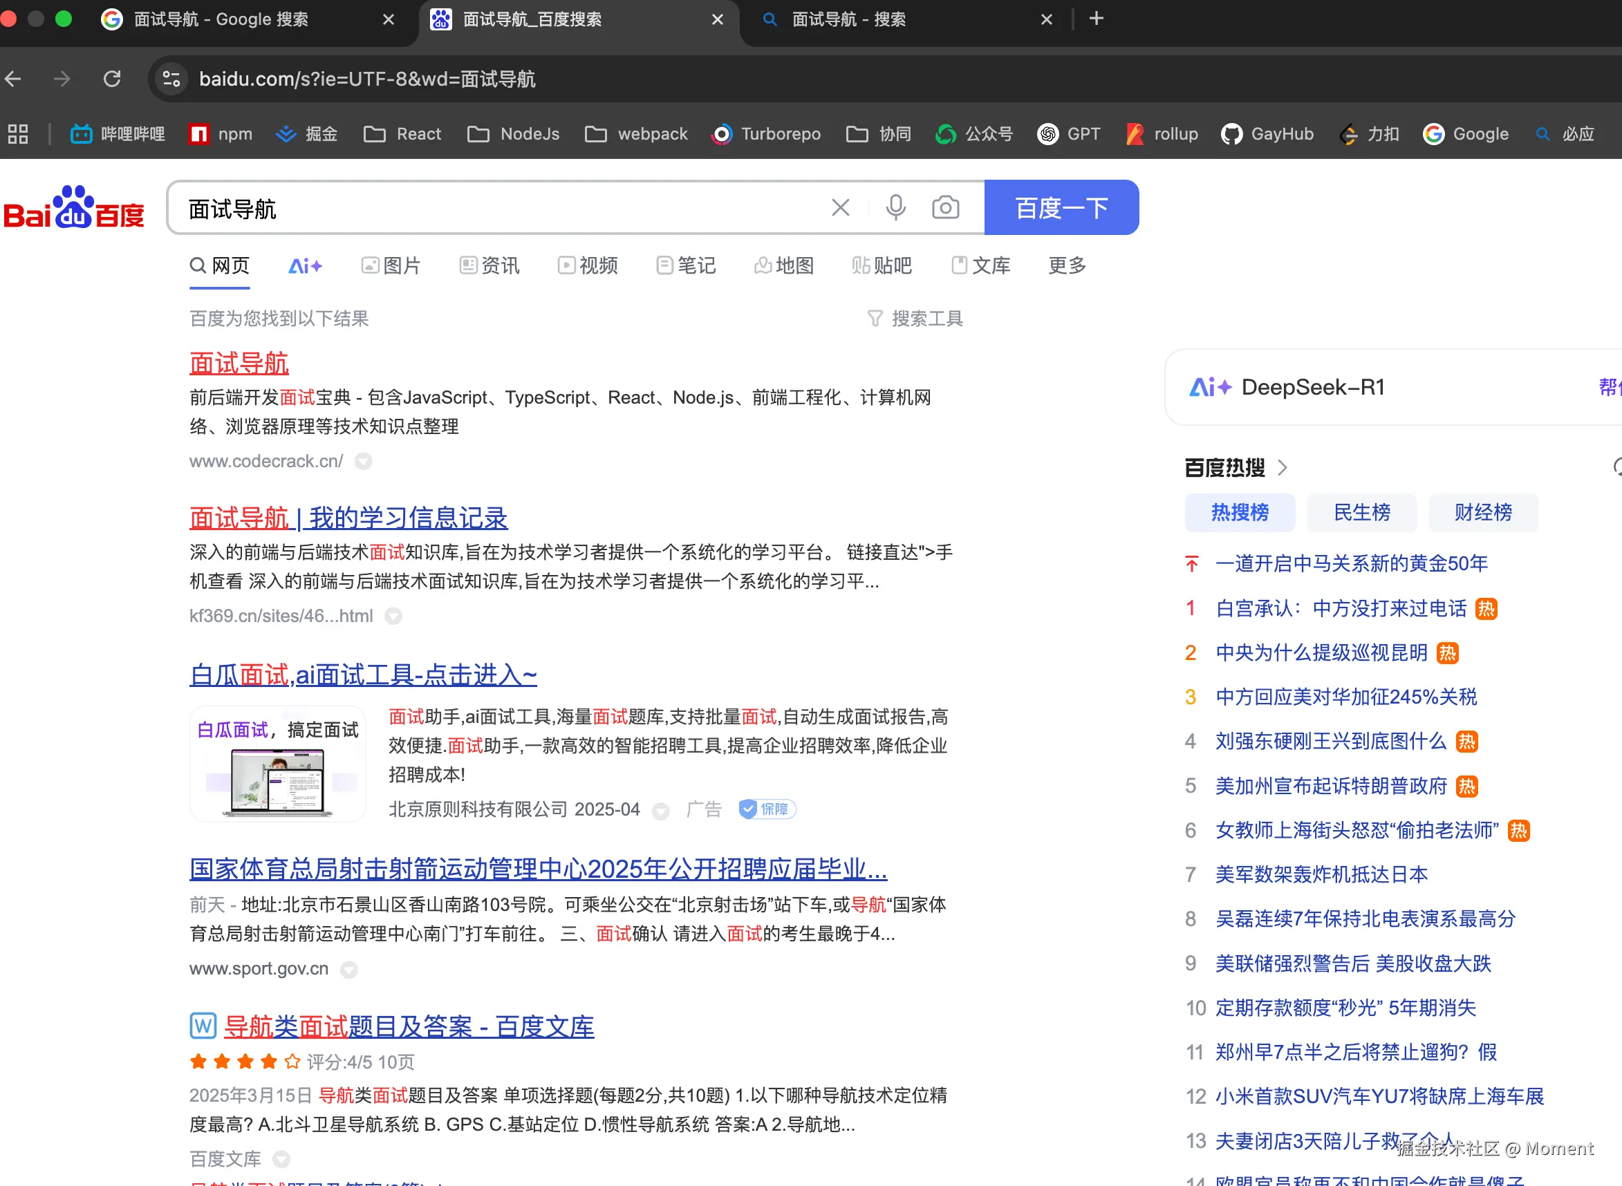Start voice search using the microphone icon
Viewport: 1622px width, 1186px height.
tap(895, 207)
